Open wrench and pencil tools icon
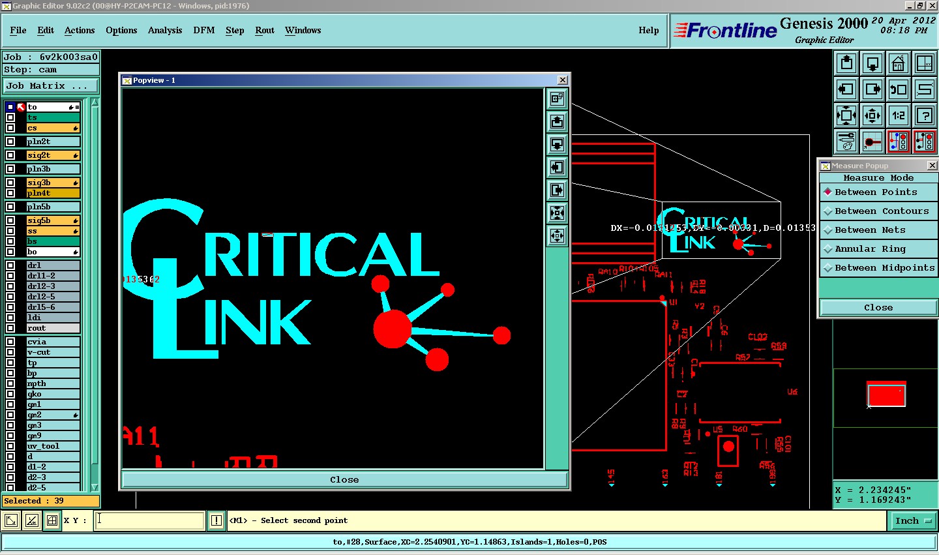 tap(846, 142)
